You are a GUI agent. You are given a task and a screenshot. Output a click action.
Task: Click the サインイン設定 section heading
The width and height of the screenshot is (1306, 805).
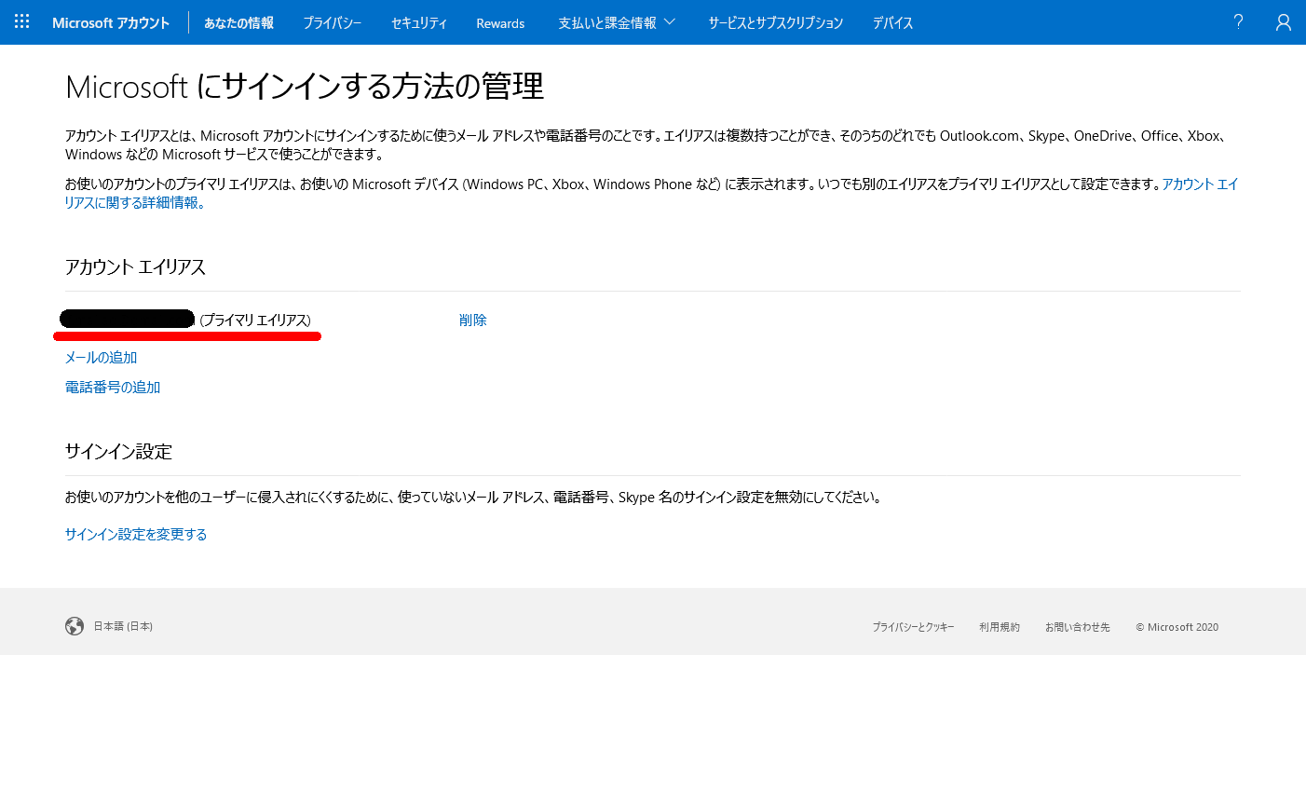click(x=118, y=451)
